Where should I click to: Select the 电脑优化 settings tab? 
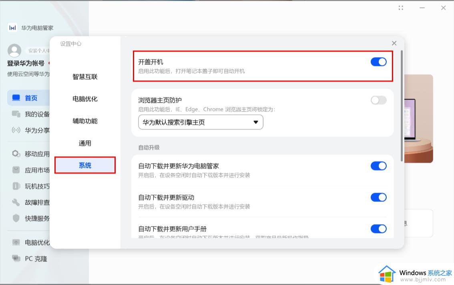[x=85, y=99]
